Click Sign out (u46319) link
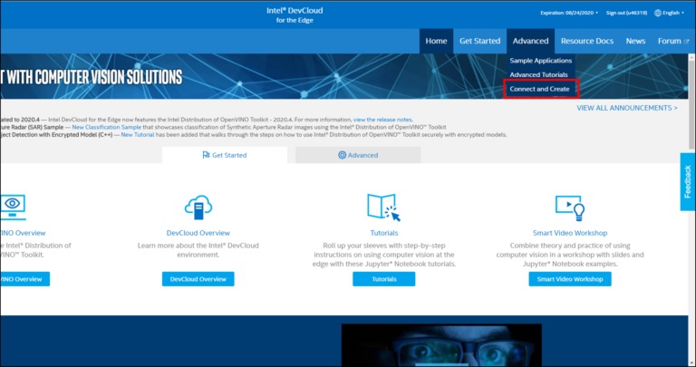Screen dimensions: 696x367 [x=626, y=13]
